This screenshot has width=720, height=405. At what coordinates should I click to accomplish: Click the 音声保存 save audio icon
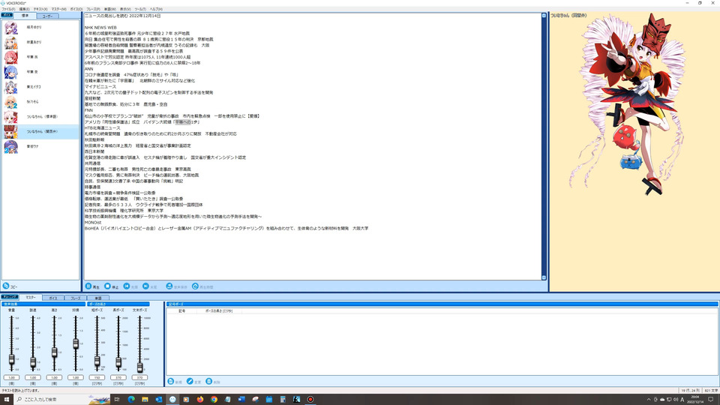click(169, 286)
